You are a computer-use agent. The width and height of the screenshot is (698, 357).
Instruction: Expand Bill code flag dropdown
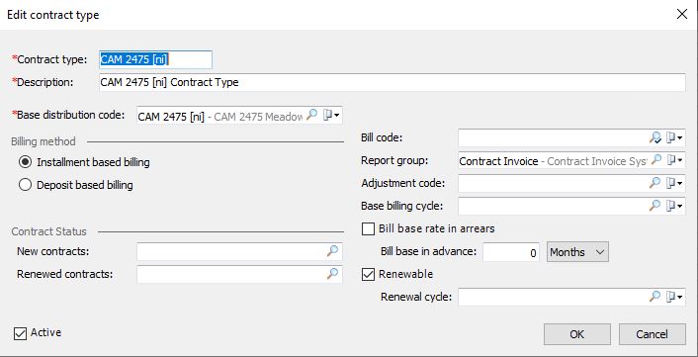(x=675, y=138)
